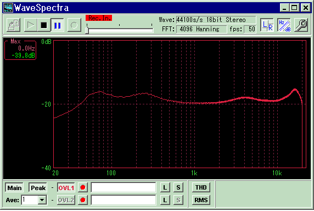Start playback with the play button
The width and height of the screenshot is (314, 211).
[30, 25]
